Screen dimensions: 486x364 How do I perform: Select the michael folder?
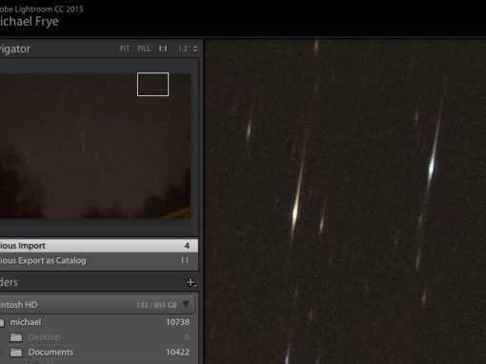[x=99, y=322]
